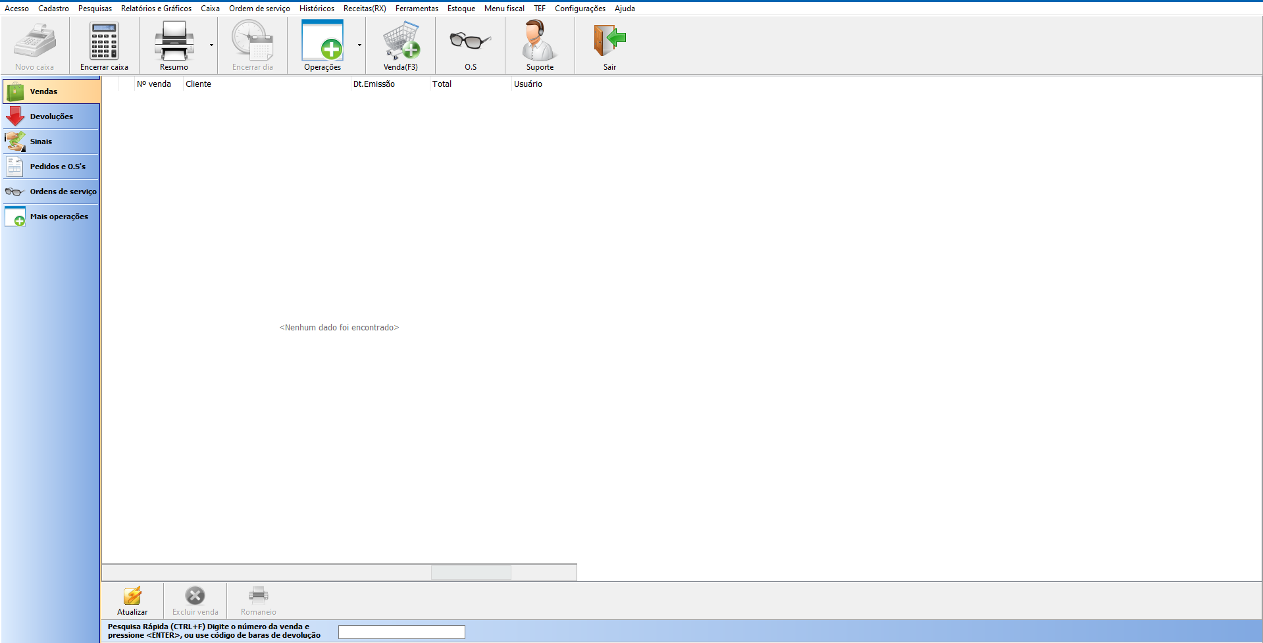Open Mais operações in the sidebar
The image size is (1263, 643).
pos(51,217)
